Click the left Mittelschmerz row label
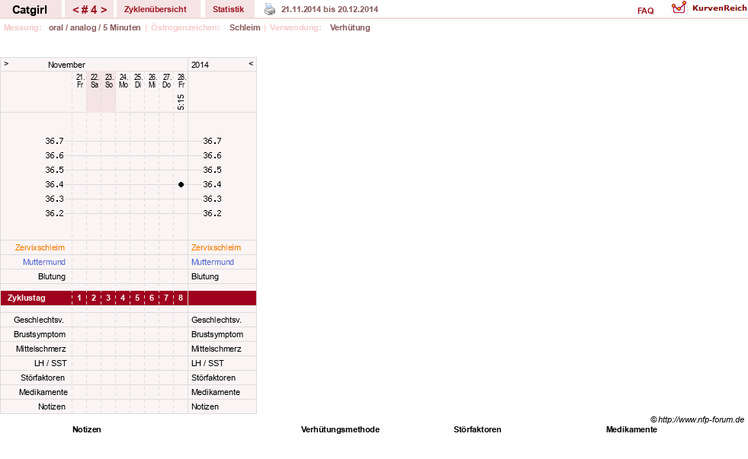748x459 pixels. (x=40, y=349)
